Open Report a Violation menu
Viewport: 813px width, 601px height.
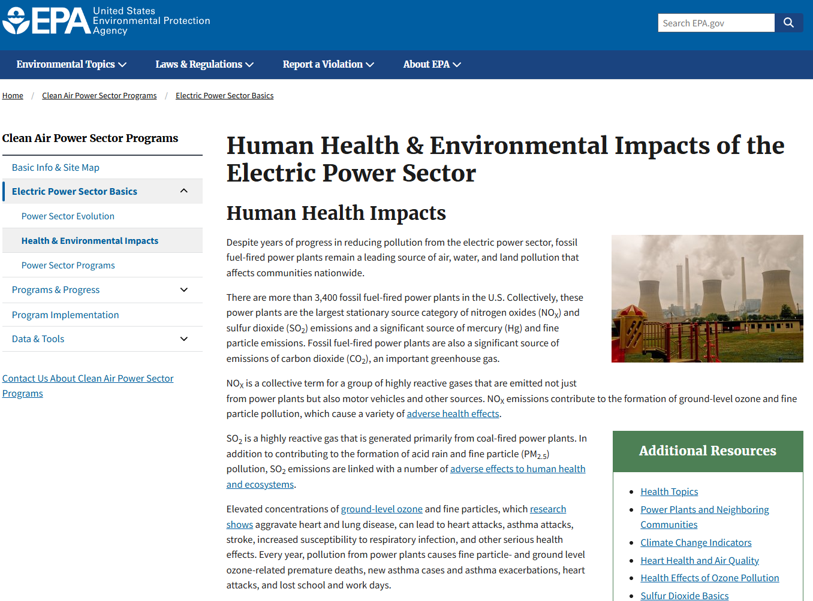pyautogui.click(x=329, y=64)
